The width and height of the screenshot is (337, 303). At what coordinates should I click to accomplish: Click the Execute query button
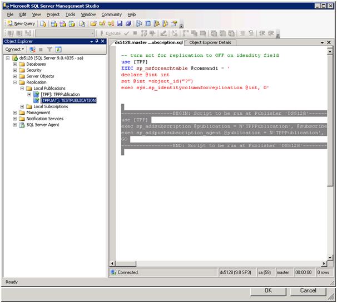(x=111, y=33)
